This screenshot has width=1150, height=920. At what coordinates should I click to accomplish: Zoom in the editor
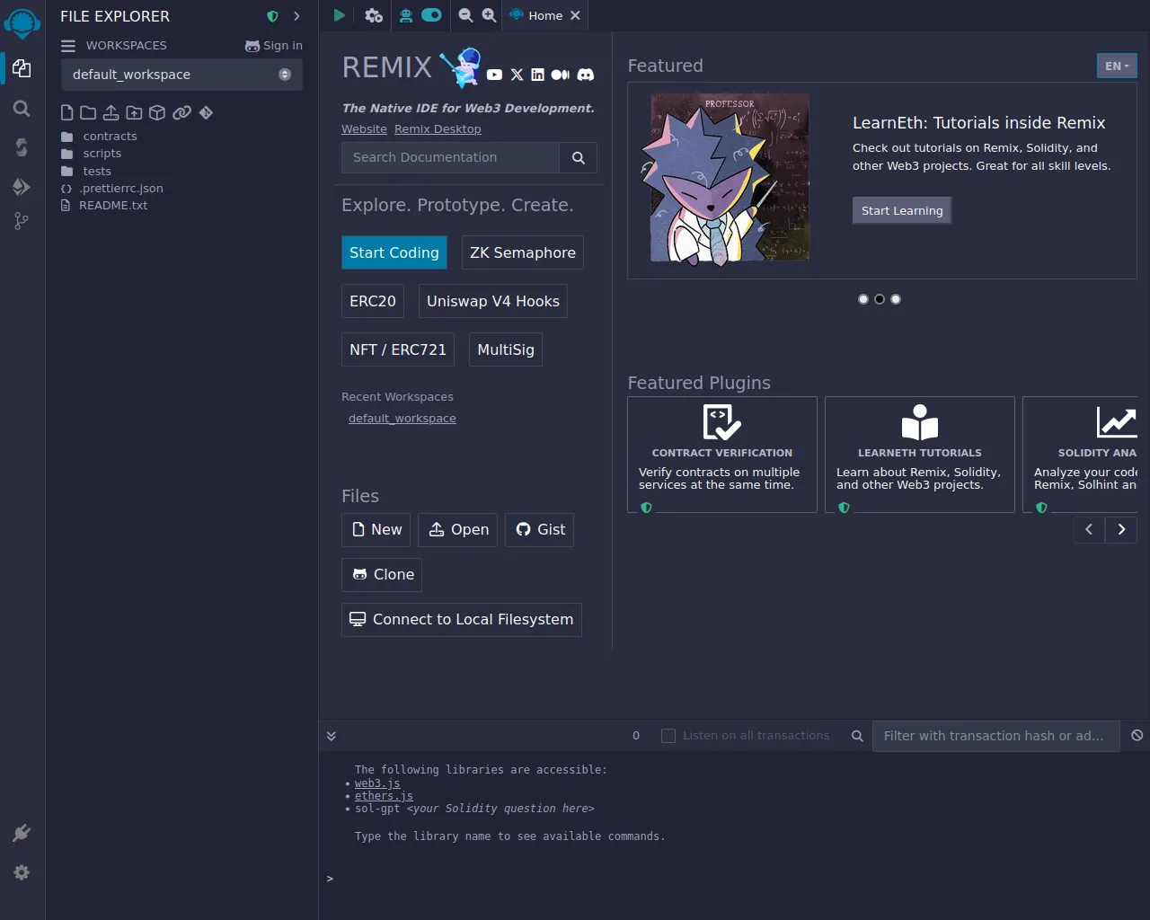pos(489,15)
